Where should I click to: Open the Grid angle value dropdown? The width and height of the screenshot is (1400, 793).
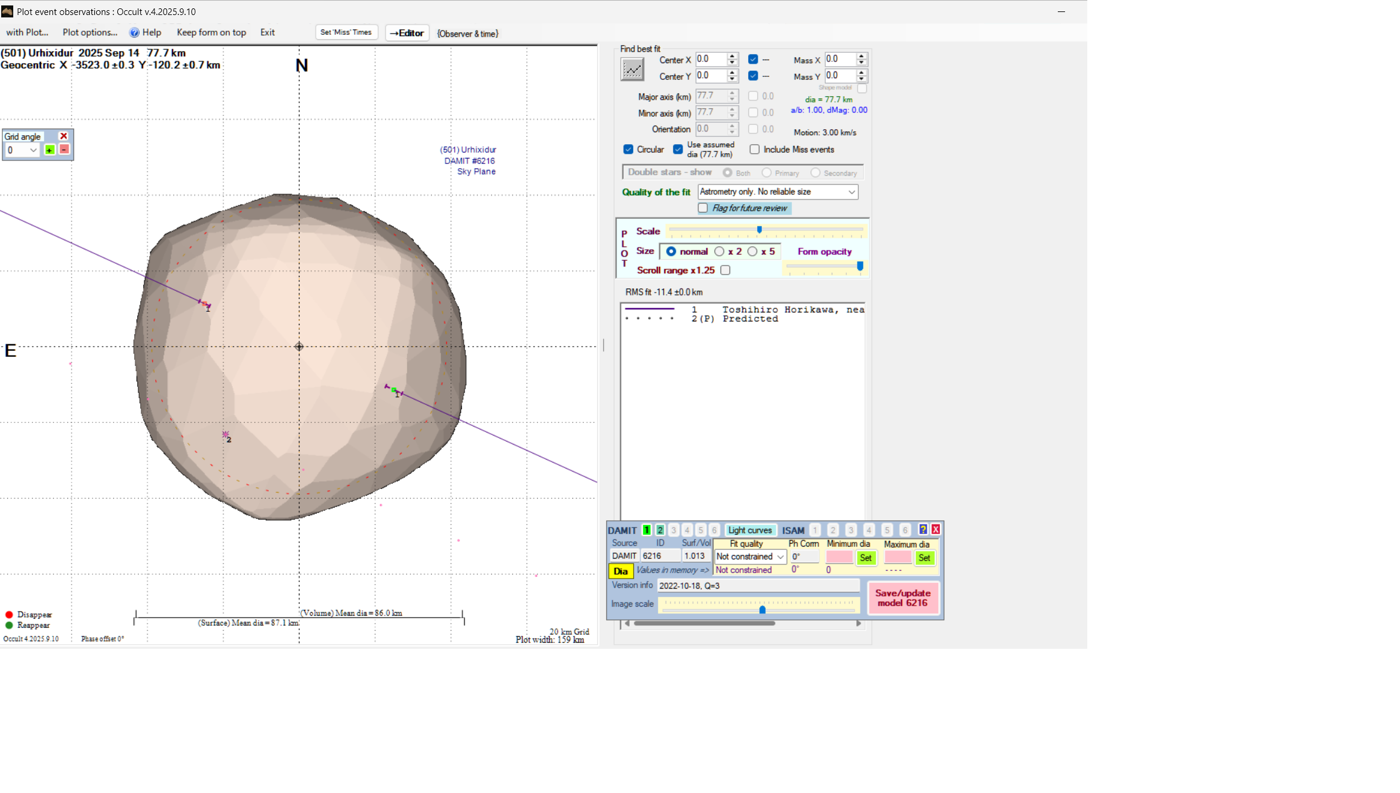coord(33,150)
